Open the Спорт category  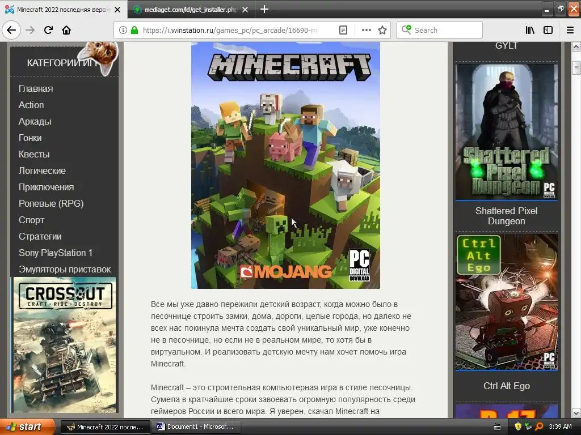click(32, 220)
